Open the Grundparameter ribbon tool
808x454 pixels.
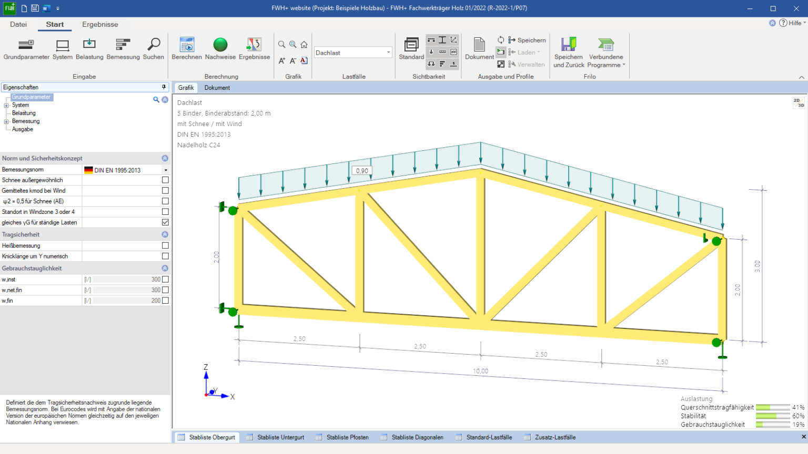[26, 45]
